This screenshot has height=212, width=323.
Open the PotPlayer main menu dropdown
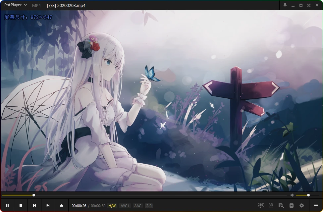click(16, 5)
